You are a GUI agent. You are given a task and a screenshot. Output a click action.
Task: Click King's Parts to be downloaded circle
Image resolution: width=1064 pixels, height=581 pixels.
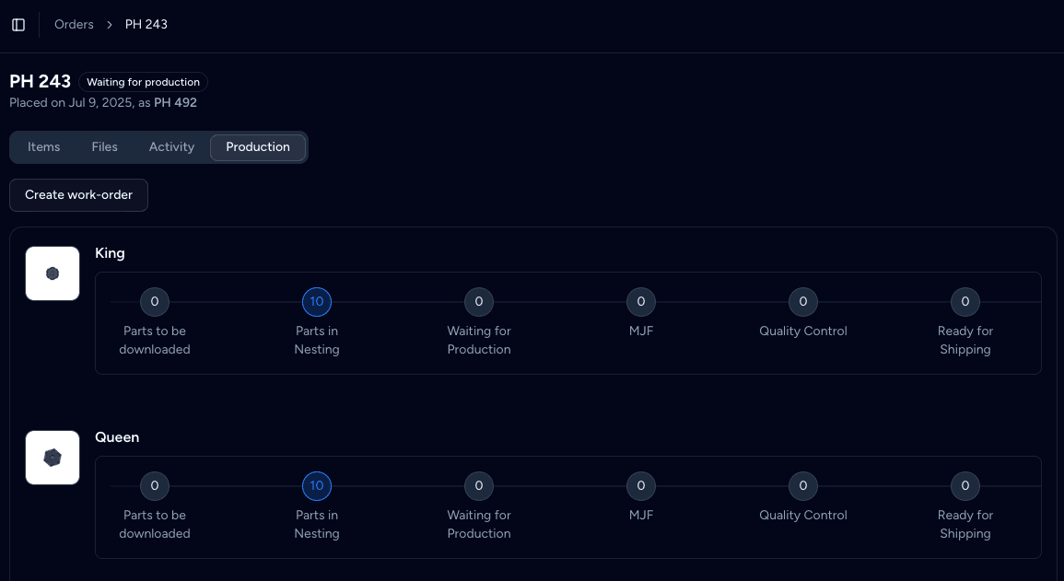pyautogui.click(x=154, y=301)
